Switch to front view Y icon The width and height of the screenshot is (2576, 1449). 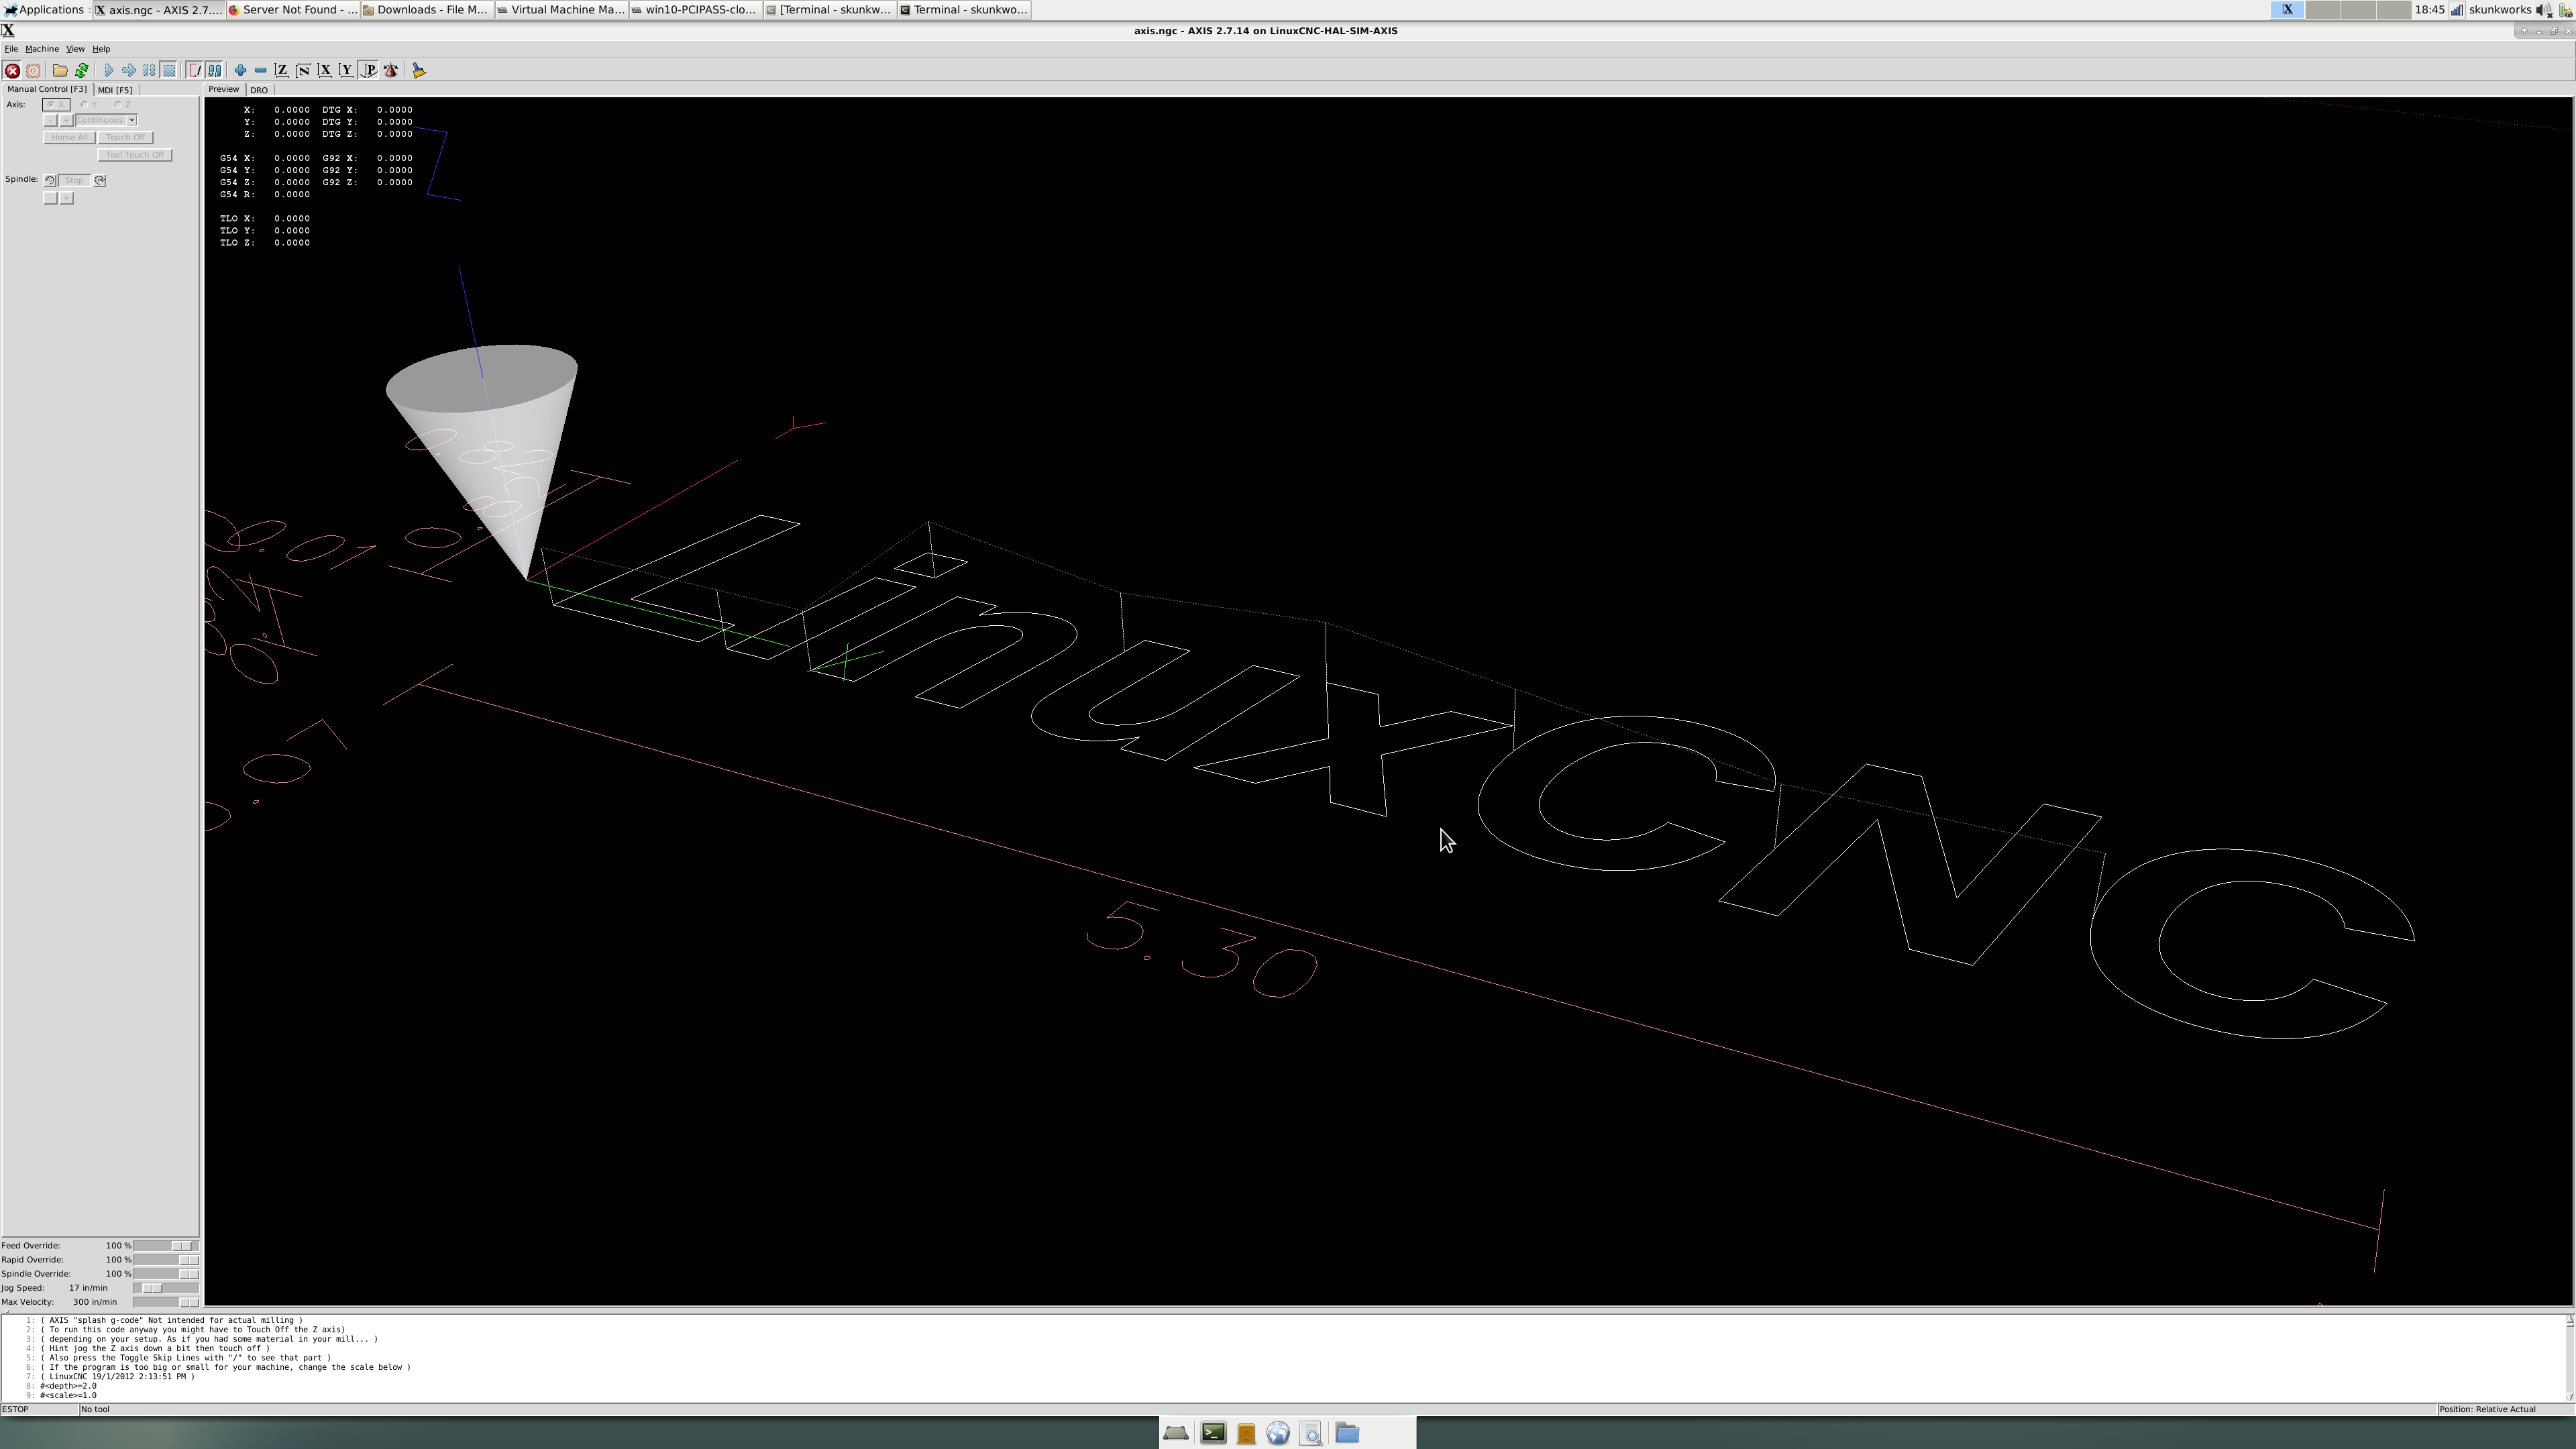pyautogui.click(x=347, y=70)
